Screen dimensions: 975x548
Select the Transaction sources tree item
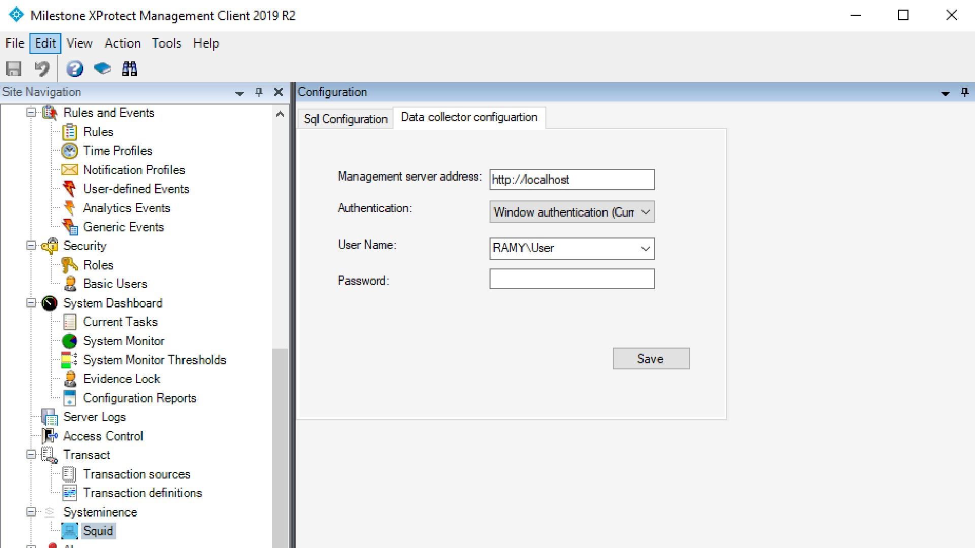pos(137,474)
